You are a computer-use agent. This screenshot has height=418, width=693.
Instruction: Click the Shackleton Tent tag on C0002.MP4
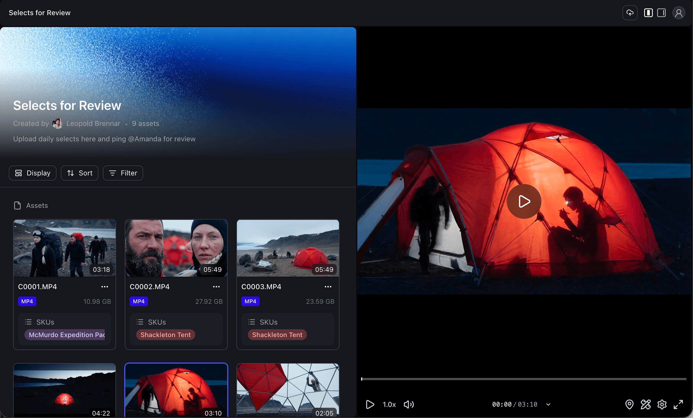[165, 334]
